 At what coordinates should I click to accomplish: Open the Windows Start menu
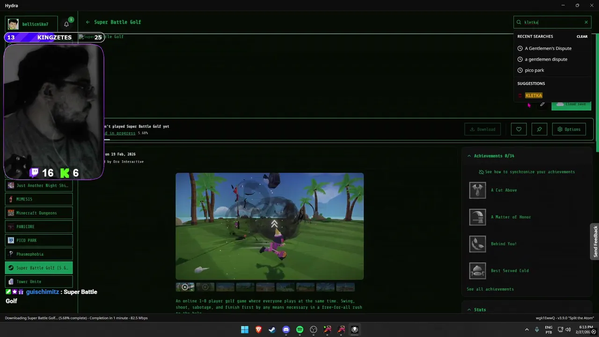(x=245, y=330)
